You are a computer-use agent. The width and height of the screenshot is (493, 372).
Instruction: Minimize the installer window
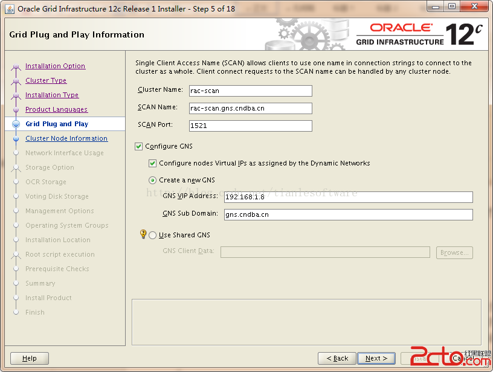pos(436,7)
